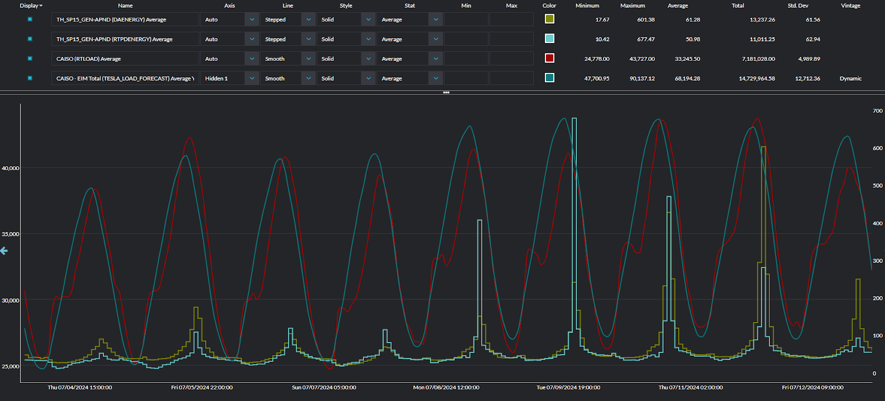The width and height of the screenshot is (885, 401).
Task: Toggle display of TH_SP15 DAENERGY series
Action: pos(30,19)
